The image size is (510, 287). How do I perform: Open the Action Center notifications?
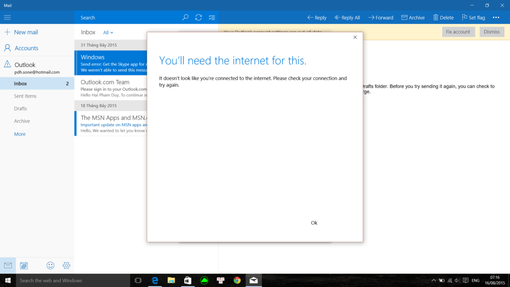point(466,281)
